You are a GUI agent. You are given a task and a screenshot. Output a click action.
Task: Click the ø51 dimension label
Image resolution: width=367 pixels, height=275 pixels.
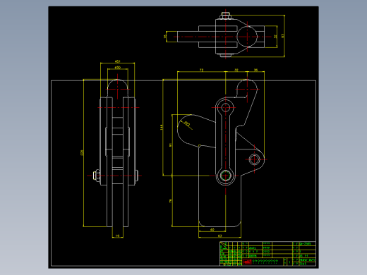pyautogui.click(x=118, y=61)
